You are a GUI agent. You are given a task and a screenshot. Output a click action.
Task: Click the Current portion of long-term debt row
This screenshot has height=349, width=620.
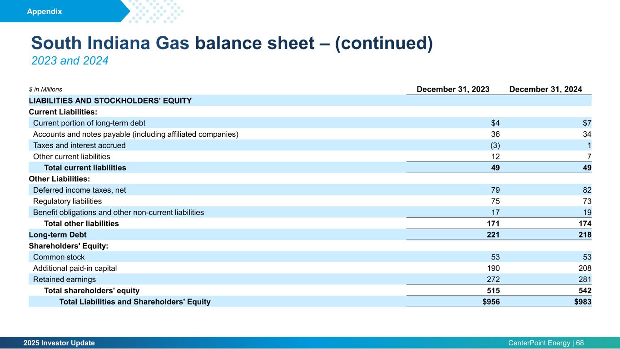pyautogui.click(x=310, y=123)
